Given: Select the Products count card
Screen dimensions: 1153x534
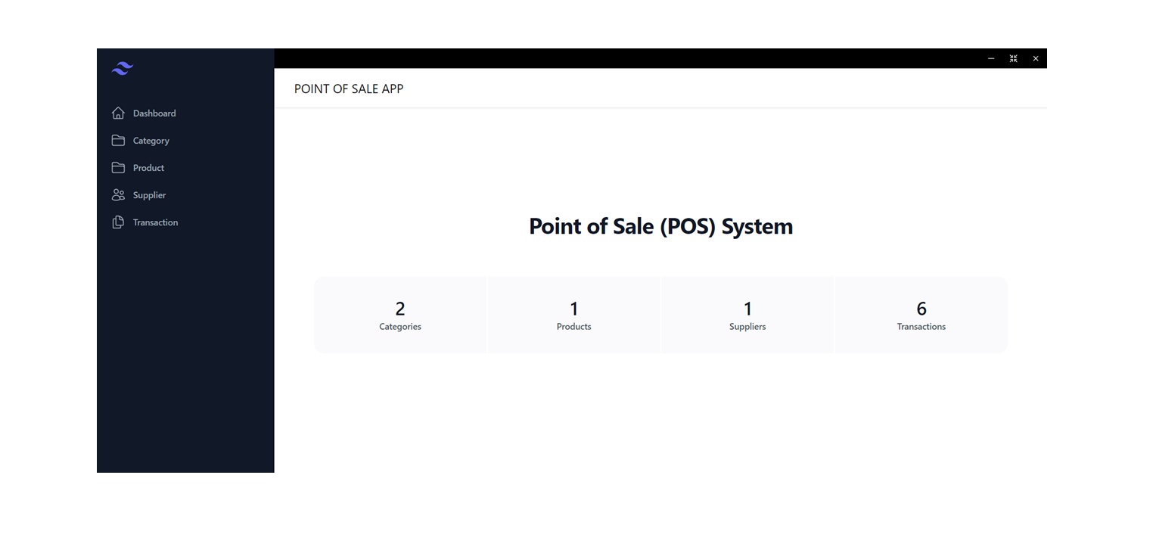Looking at the screenshot, I should point(573,315).
